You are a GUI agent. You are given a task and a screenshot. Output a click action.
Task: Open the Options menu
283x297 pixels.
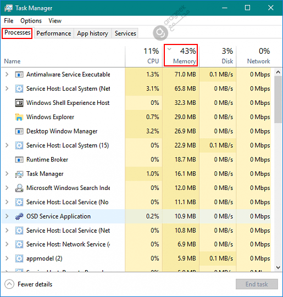(x=31, y=21)
